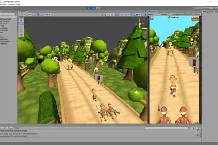The width and height of the screenshot is (218, 145).
Task: Toggle error messages count in the Console
Action: pos(199,128)
